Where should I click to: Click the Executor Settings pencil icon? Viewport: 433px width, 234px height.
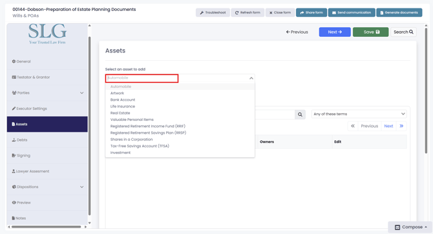(14, 109)
